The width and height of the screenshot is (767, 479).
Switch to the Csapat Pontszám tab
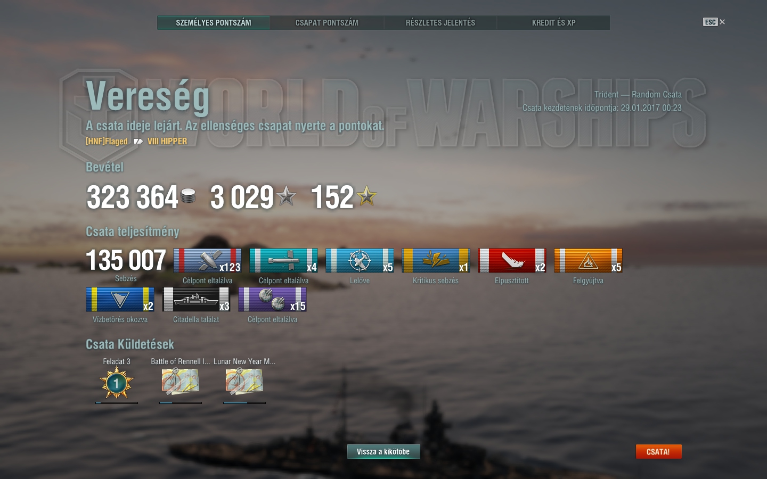point(327,22)
